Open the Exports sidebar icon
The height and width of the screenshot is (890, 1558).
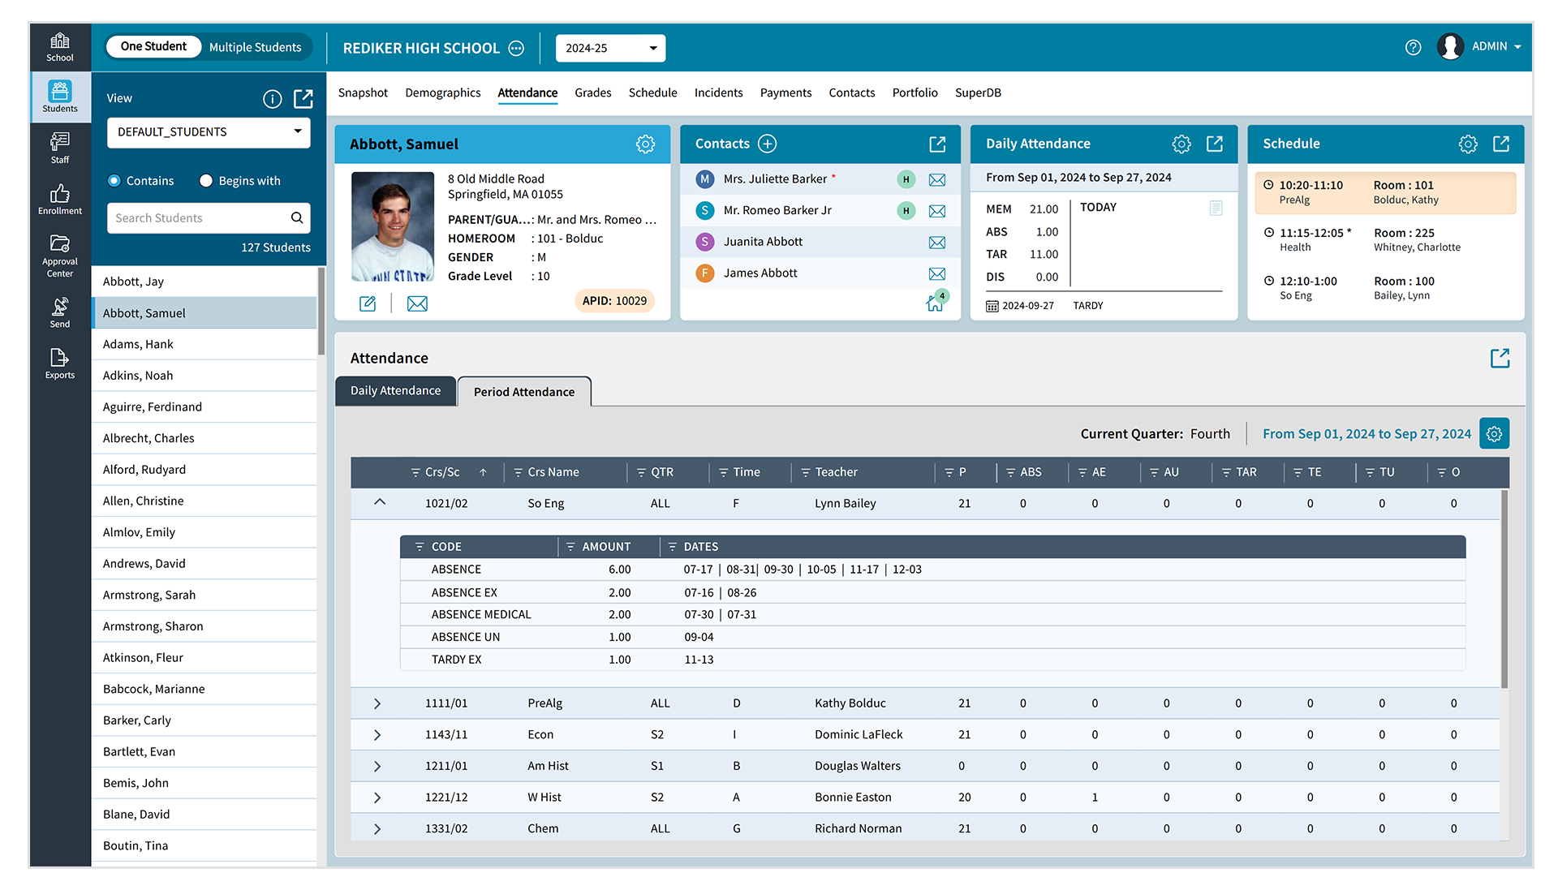point(60,363)
